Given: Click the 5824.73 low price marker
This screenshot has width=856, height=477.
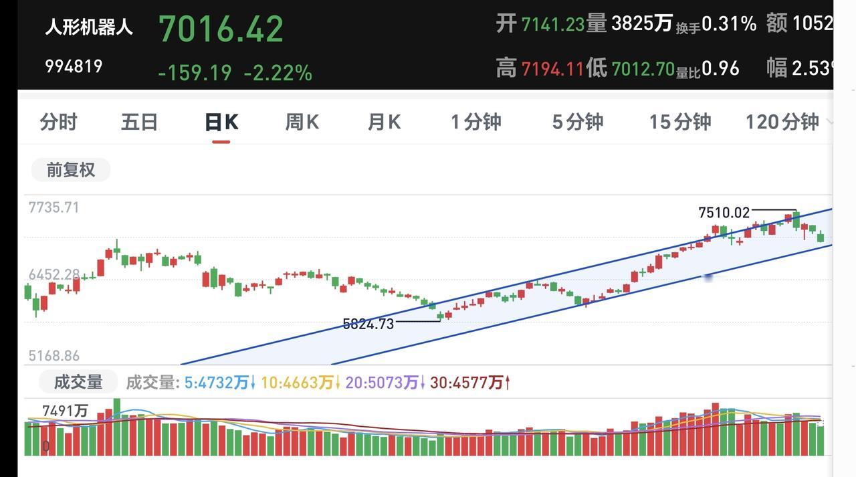Looking at the screenshot, I should click(368, 324).
